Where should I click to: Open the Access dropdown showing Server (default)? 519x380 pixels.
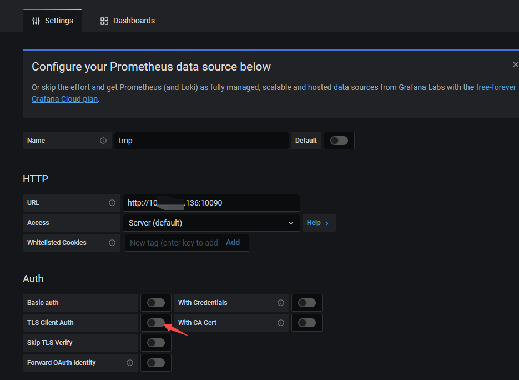point(211,223)
